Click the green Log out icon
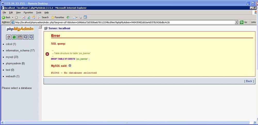258x125 pixels. pos(14,37)
